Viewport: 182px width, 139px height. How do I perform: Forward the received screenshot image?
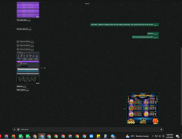[x=41, y=68]
